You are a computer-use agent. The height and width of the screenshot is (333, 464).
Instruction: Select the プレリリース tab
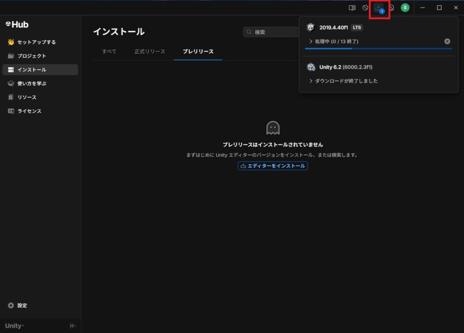coord(198,52)
